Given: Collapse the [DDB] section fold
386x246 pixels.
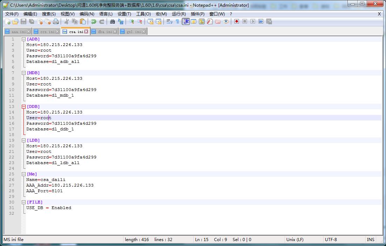Looking at the screenshot, I should [x=24, y=107].
